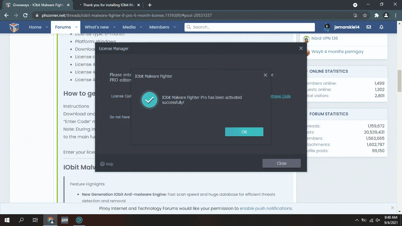Click the View site information lock icon

click(x=37, y=15)
